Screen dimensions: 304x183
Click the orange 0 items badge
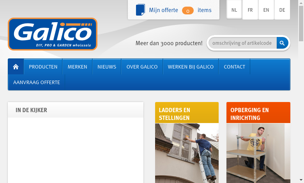coord(188,11)
